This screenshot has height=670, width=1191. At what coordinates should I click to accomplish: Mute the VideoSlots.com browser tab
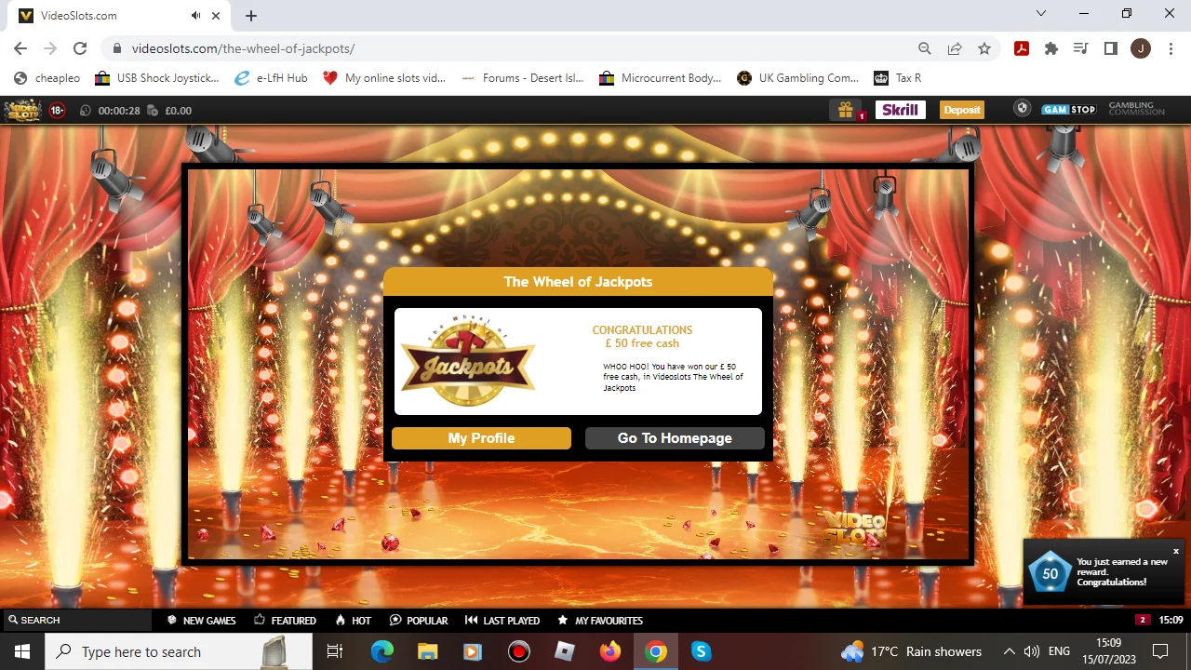[195, 16]
